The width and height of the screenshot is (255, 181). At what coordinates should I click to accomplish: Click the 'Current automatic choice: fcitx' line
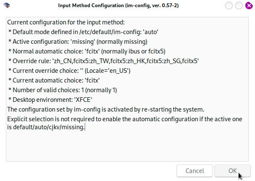(54, 80)
